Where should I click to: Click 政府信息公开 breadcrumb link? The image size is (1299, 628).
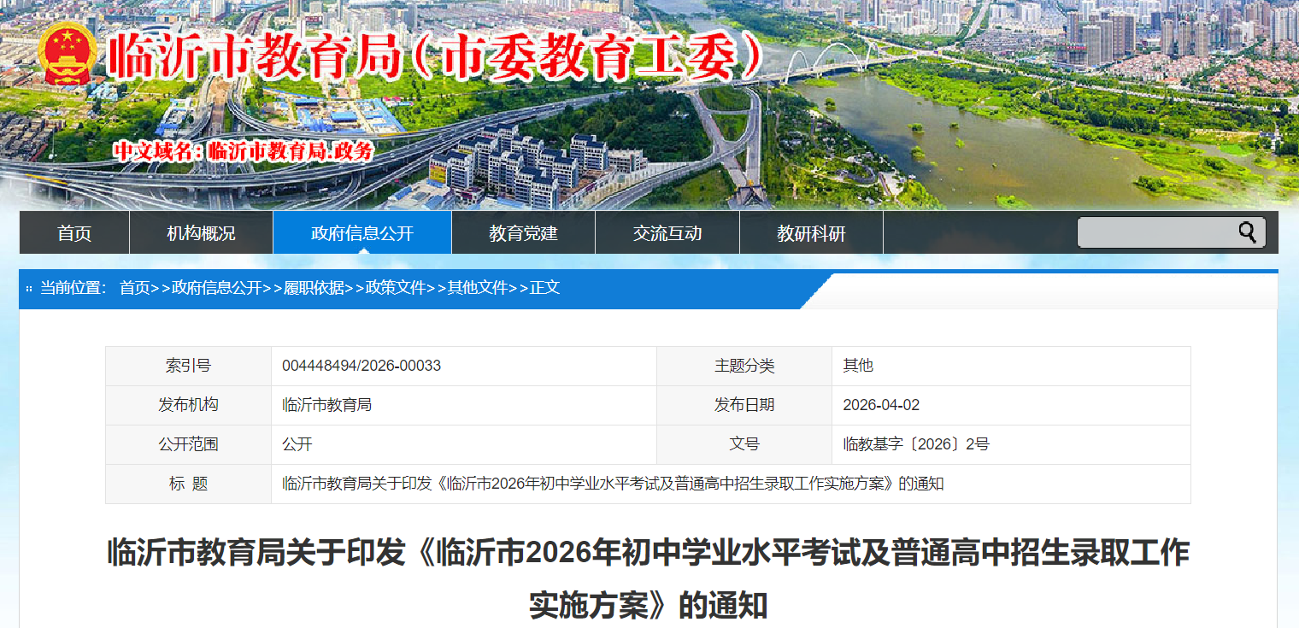tap(217, 288)
